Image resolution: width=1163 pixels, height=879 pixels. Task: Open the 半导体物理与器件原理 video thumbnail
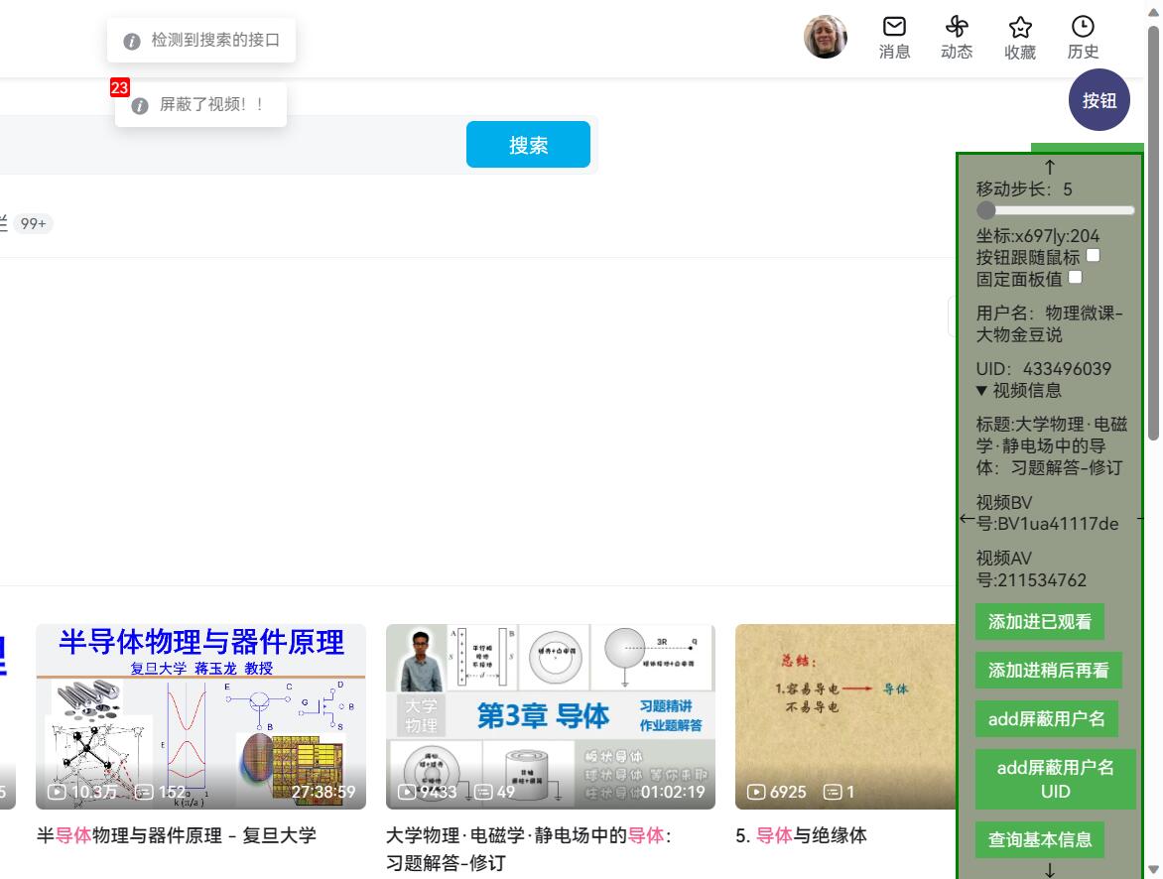point(200,716)
